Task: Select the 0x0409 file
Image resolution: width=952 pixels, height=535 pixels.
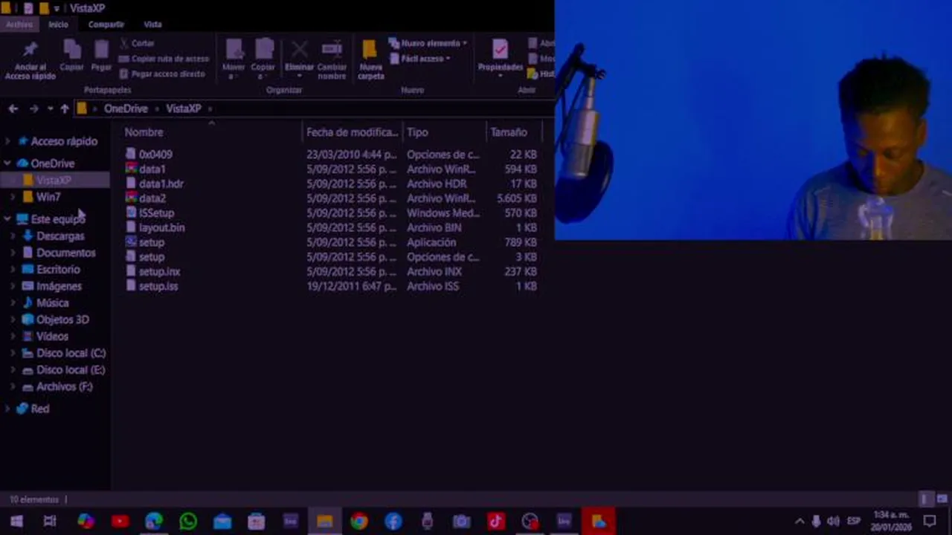Action: [155, 155]
